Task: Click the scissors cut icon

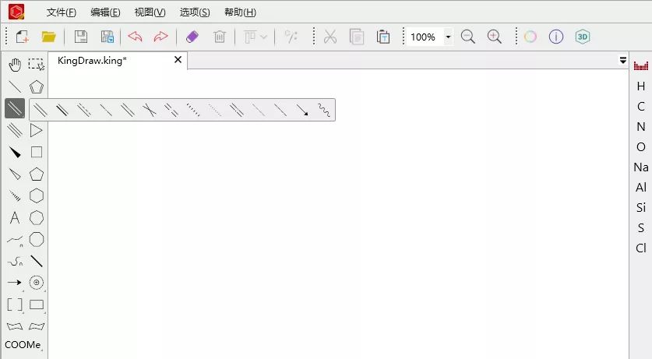Action: (x=330, y=37)
